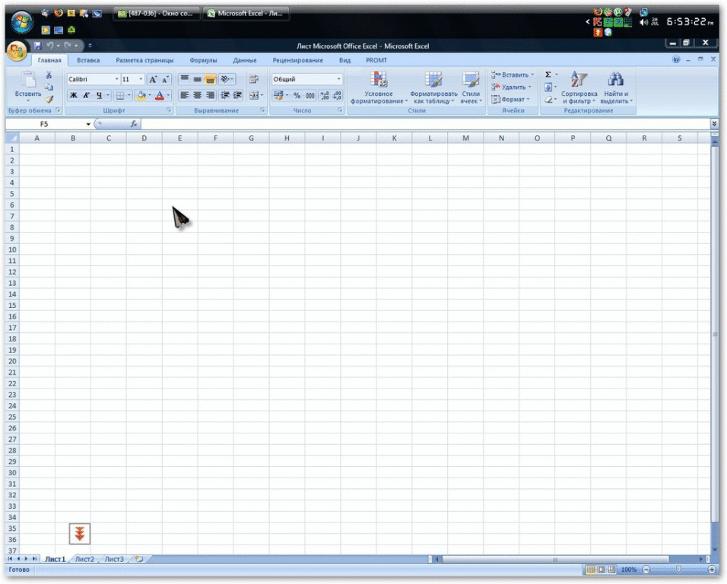The height and width of the screenshot is (584, 727).
Task: Open the Microsoft Excel taskbar button
Action: click(246, 14)
